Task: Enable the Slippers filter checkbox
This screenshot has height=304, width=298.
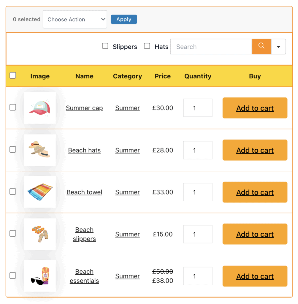Action: point(105,46)
